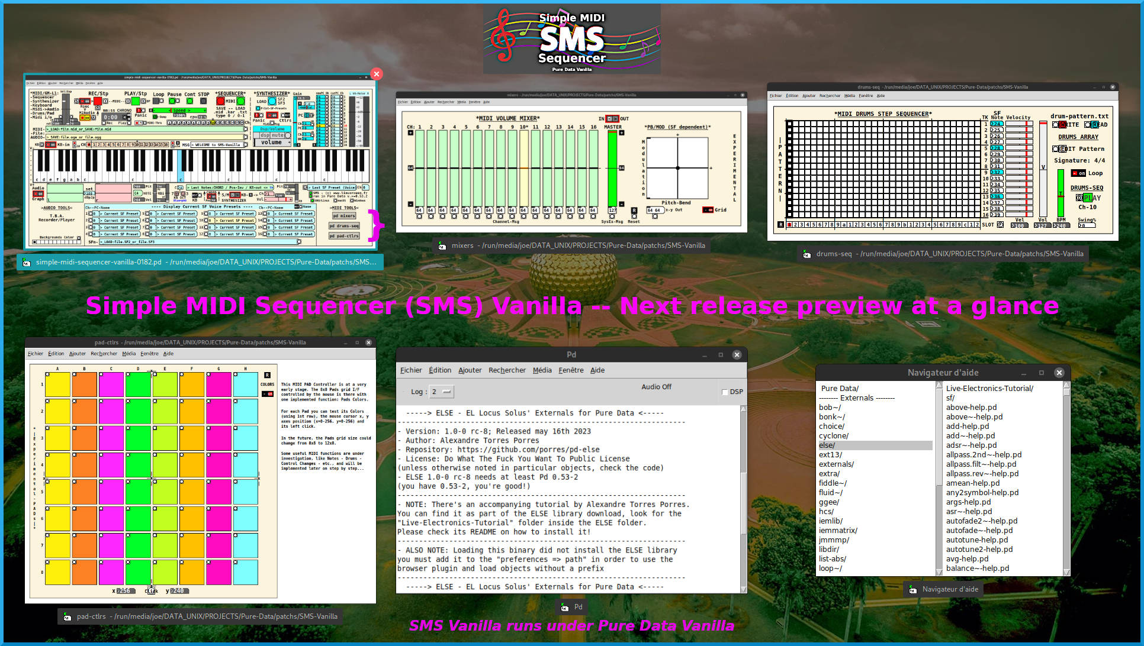Open the pd pad-ctrls subpatch button
Viewport: 1144px width, 646px height.
(x=344, y=235)
